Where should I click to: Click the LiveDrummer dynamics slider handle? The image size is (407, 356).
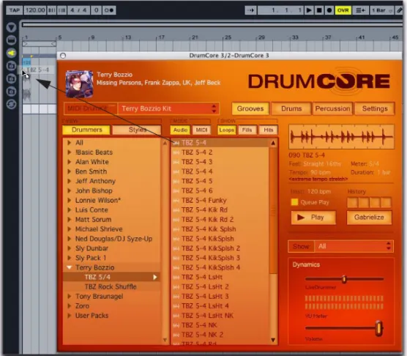coord(344,279)
